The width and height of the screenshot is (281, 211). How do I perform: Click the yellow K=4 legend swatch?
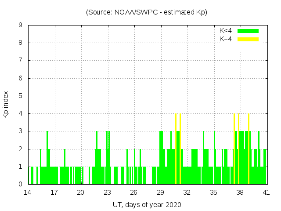(248, 39)
